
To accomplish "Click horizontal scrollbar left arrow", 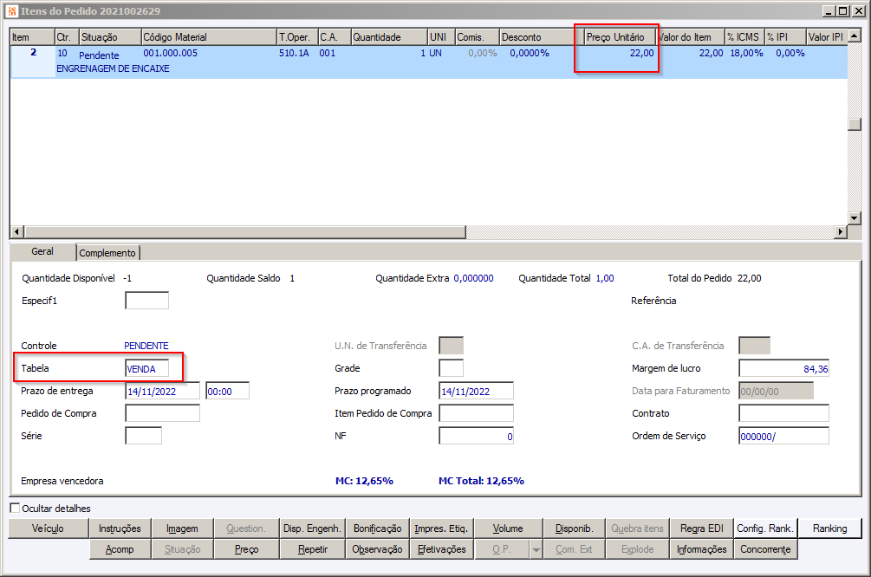I will coord(17,231).
